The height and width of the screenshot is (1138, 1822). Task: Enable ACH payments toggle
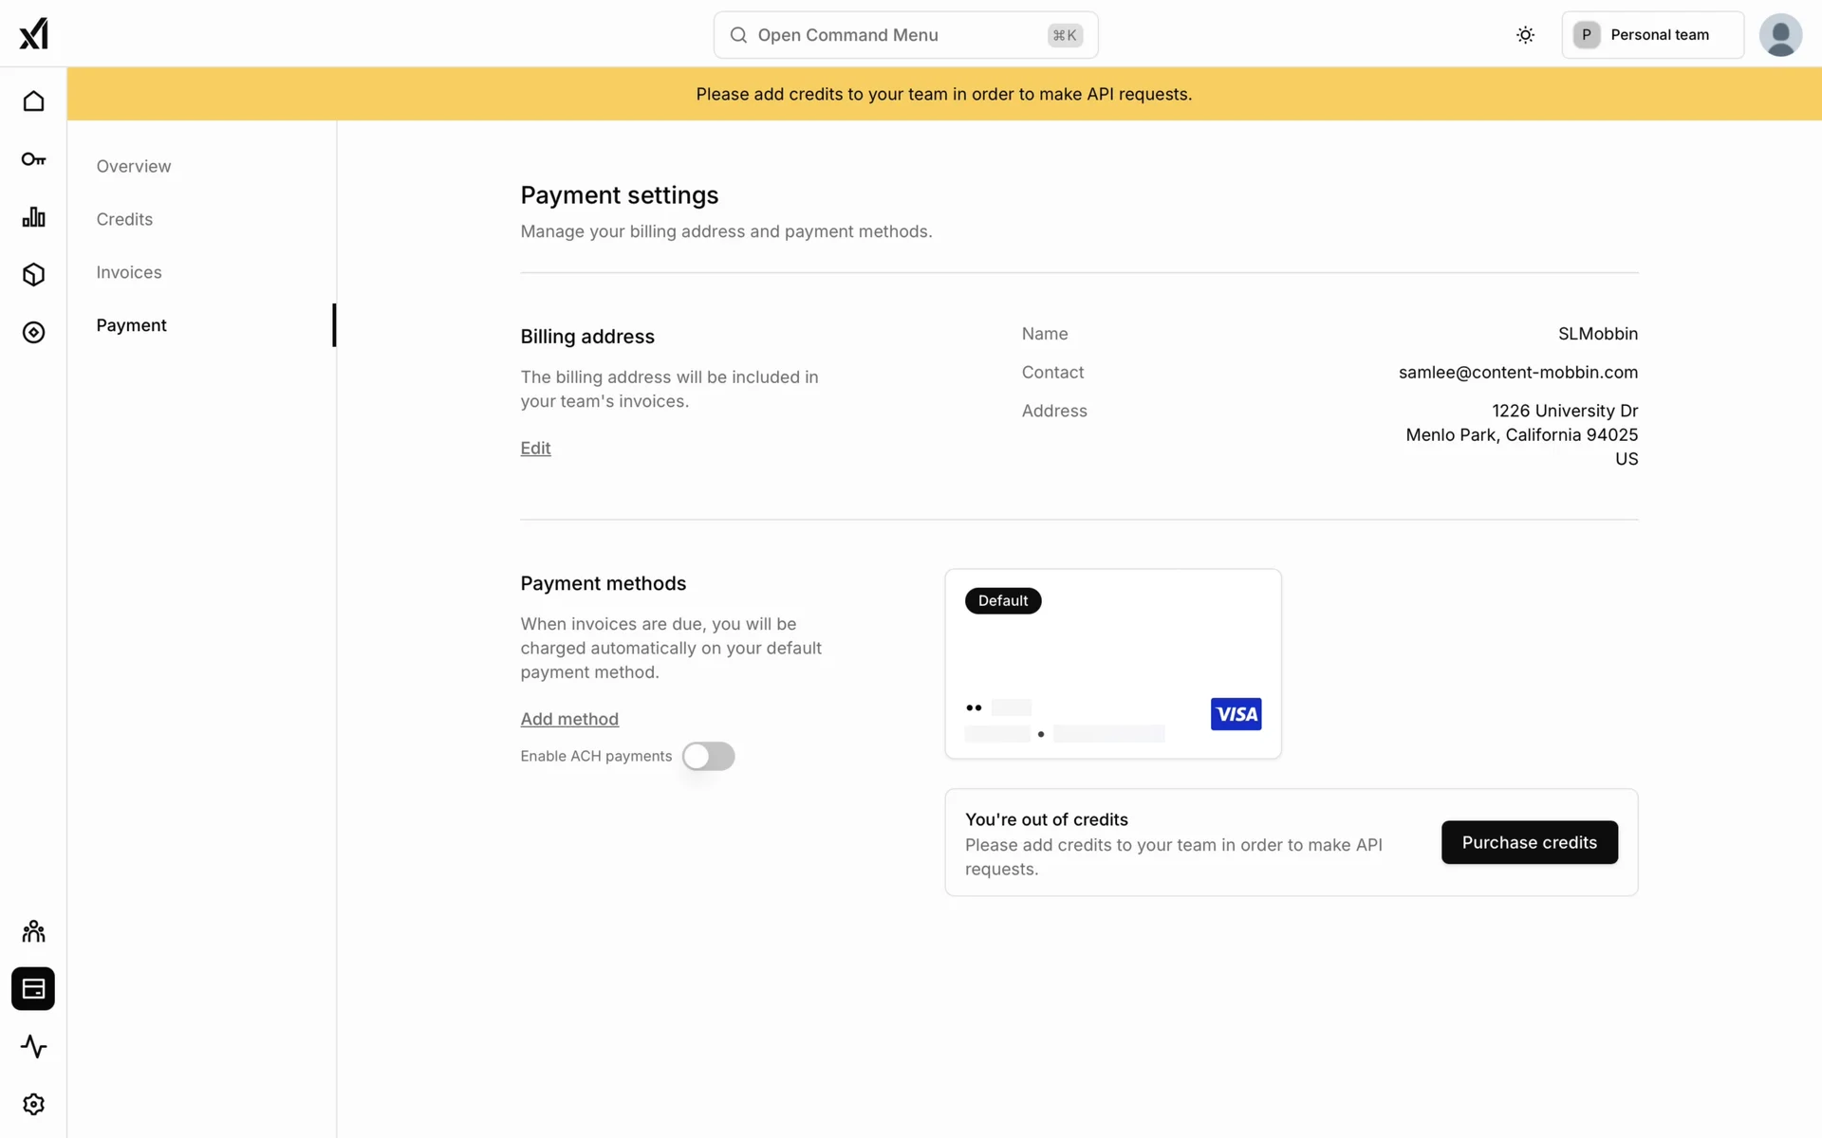pos(708,756)
